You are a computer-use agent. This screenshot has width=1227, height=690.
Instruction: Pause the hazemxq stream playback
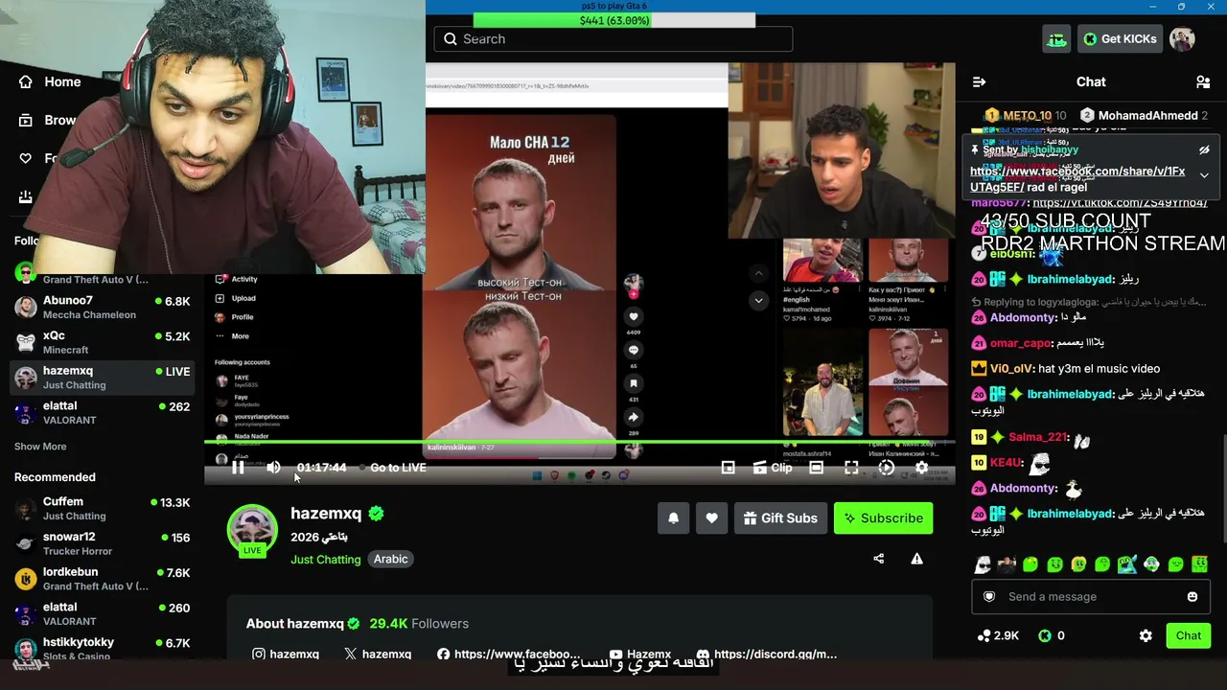[238, 468]
